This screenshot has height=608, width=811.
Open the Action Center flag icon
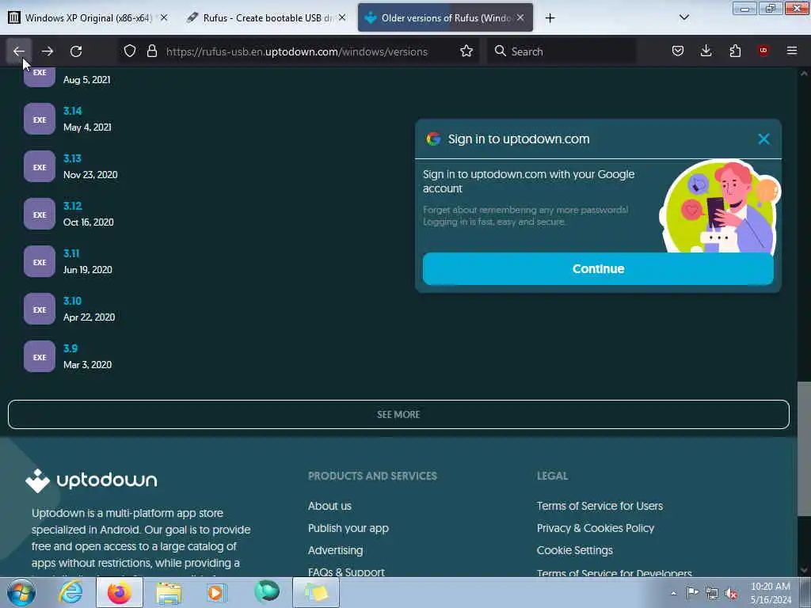point(692,592)
